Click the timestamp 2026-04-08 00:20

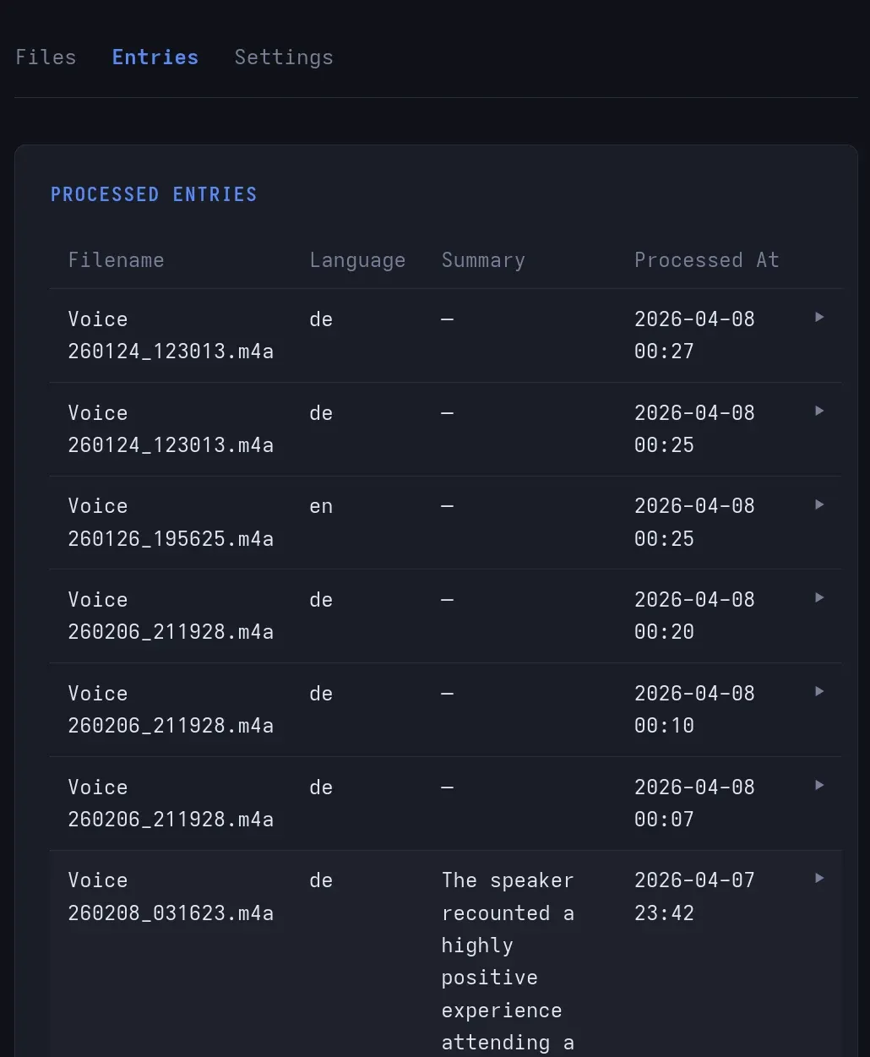coord(694,616)
